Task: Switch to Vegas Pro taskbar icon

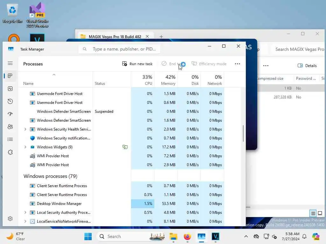Action: (x=216, y=236)
